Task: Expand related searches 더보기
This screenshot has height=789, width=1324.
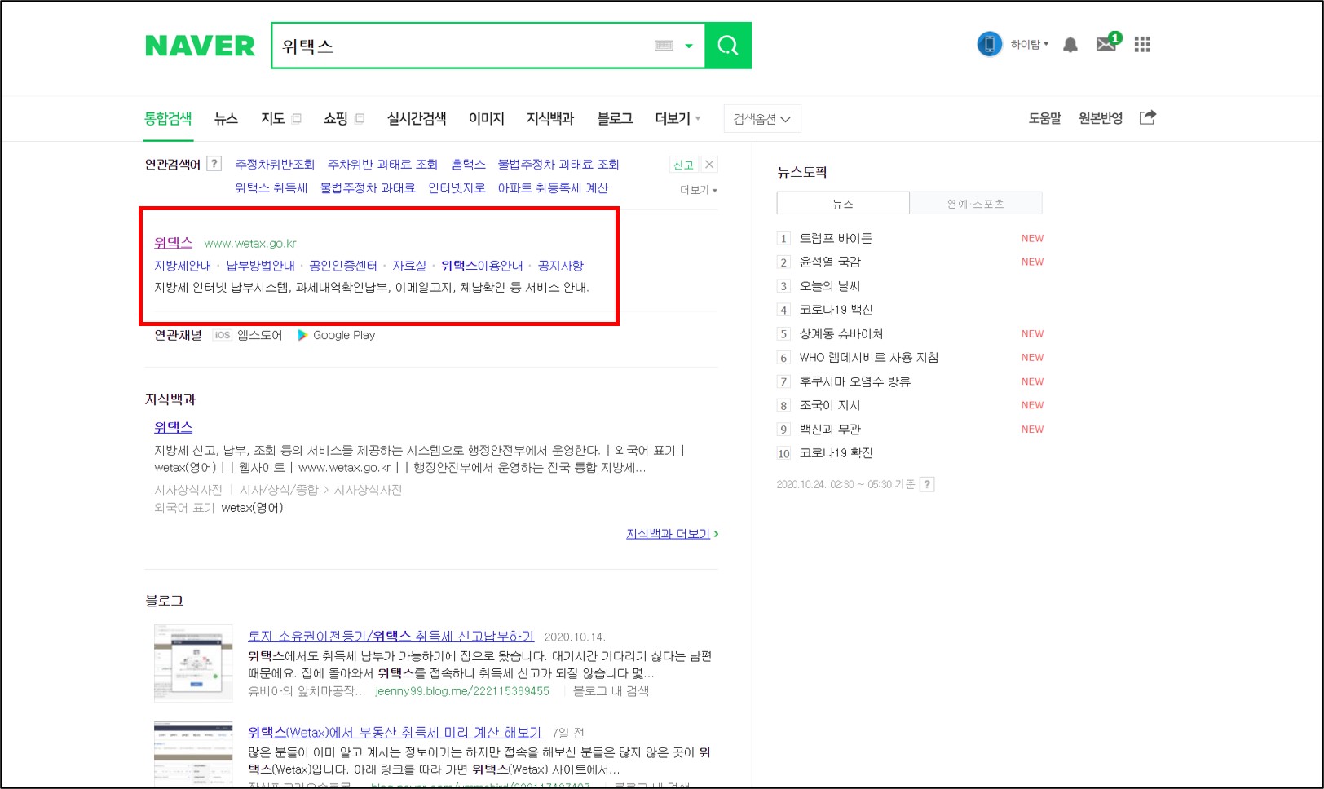Action: [x=699, y=190]
